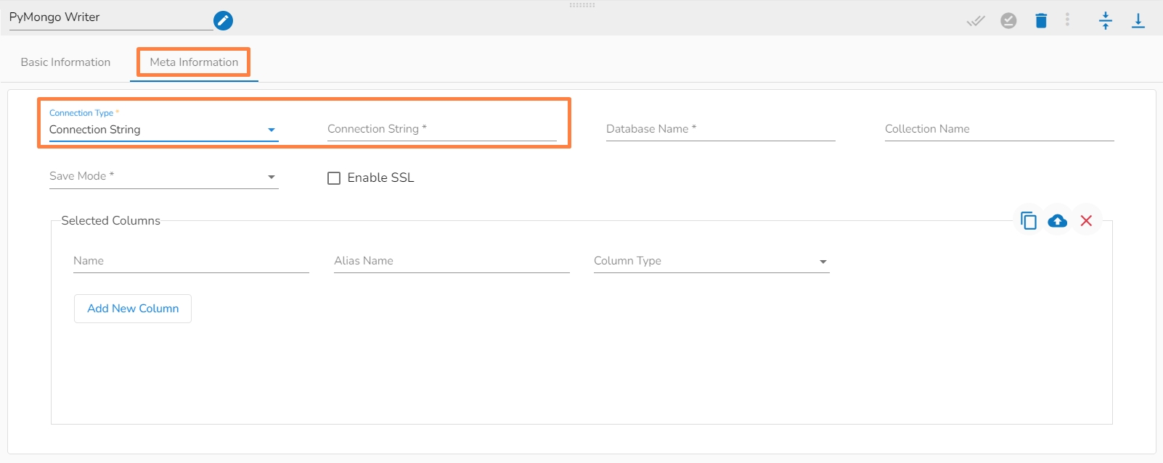Click the double checkmark validate icon
1163x463 pixels.
pos(976,20)
